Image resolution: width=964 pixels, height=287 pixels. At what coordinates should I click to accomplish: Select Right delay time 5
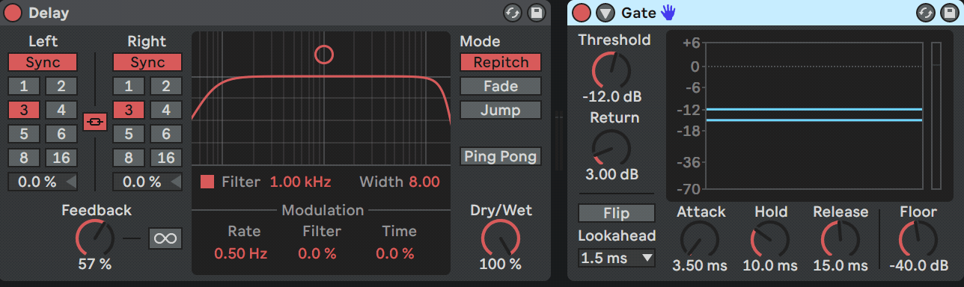[129, 134]
